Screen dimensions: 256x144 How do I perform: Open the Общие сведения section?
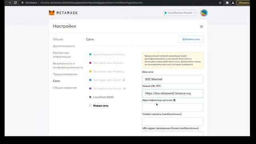65,88
